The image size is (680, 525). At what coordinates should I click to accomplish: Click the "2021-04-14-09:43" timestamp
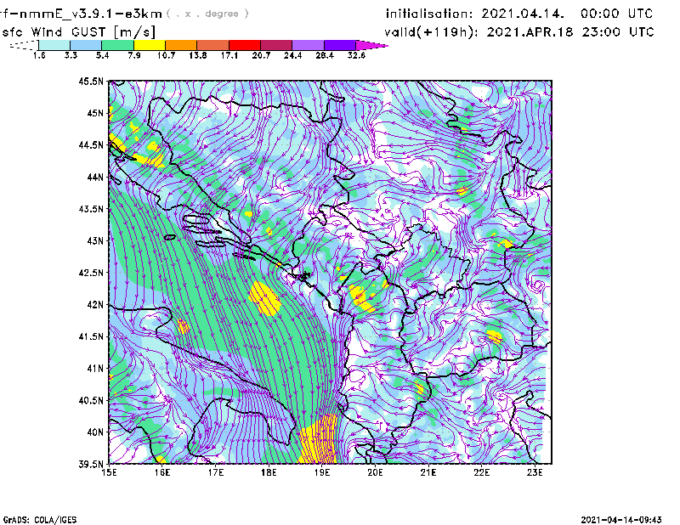(621, 520)
